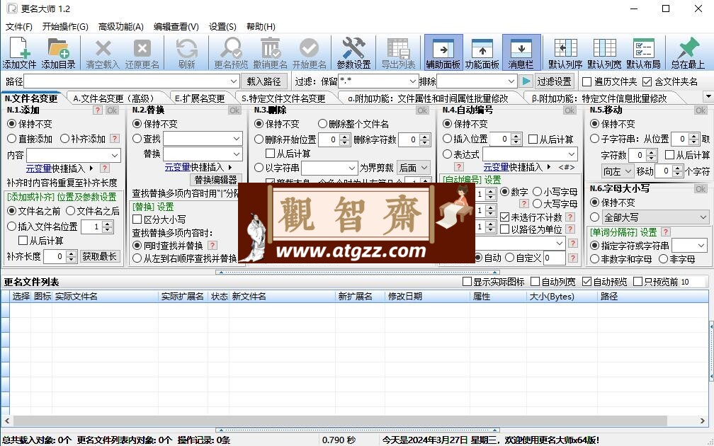This screenshot has width=714, height=446.
Task: Click the 载入路径 load path button
Action: [x=263, y=81]
